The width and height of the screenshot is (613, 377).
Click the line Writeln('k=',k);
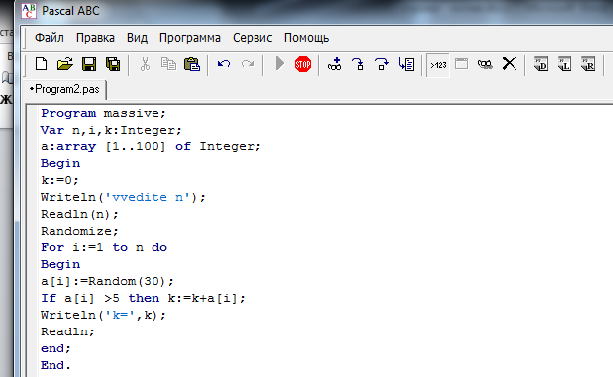pos(103,315)
